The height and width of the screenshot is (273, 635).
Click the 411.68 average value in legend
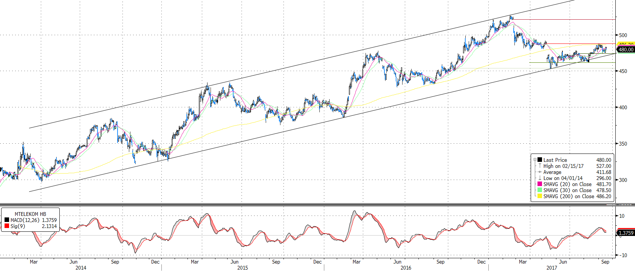click(604, 172)
